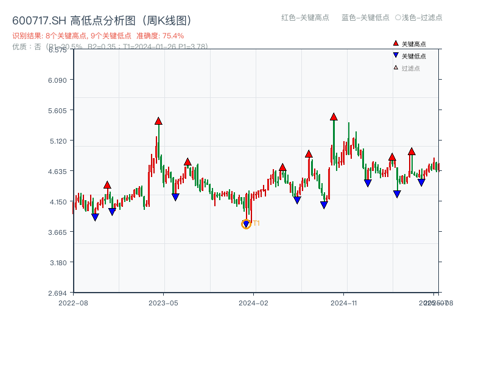Click the red triangle marker near 2023-05 peak
This screenshot has width=487, height=365.
(157, 122)
